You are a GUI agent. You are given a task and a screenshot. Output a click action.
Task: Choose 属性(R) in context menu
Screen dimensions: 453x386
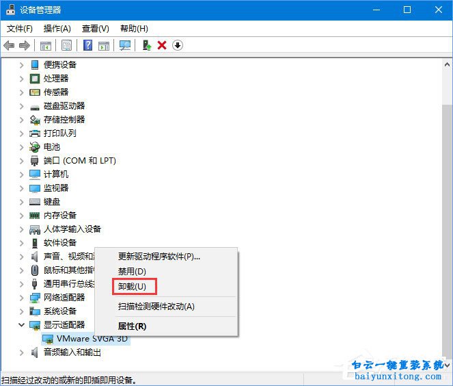[x=166, y=326]
